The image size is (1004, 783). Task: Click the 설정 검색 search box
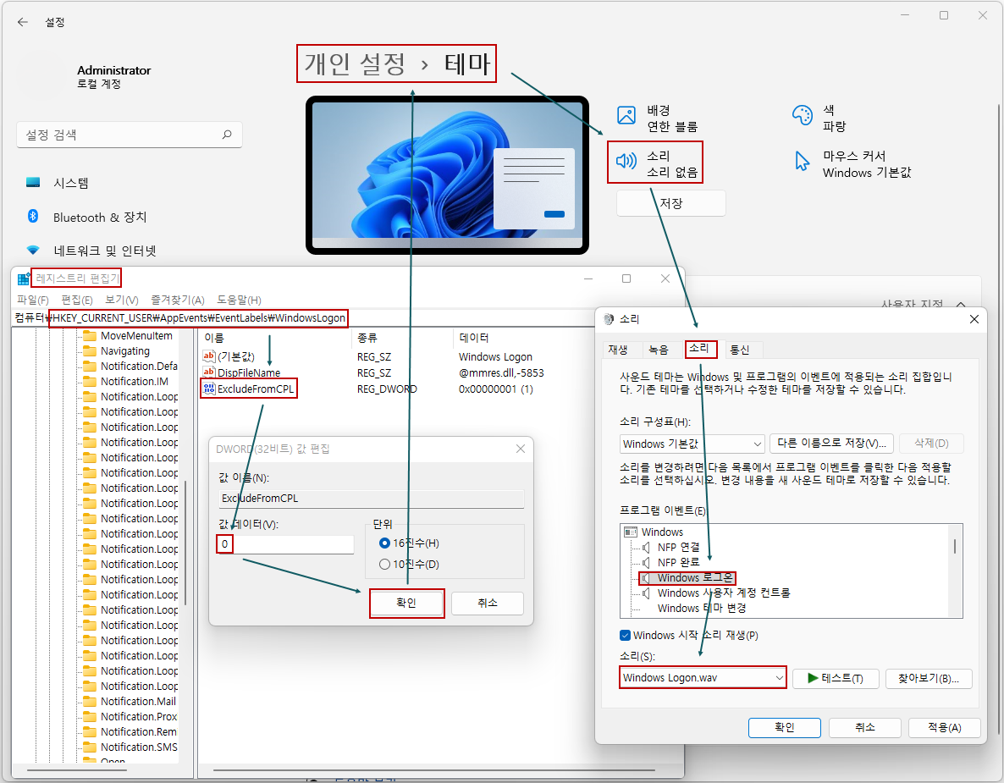pos(130,135)
